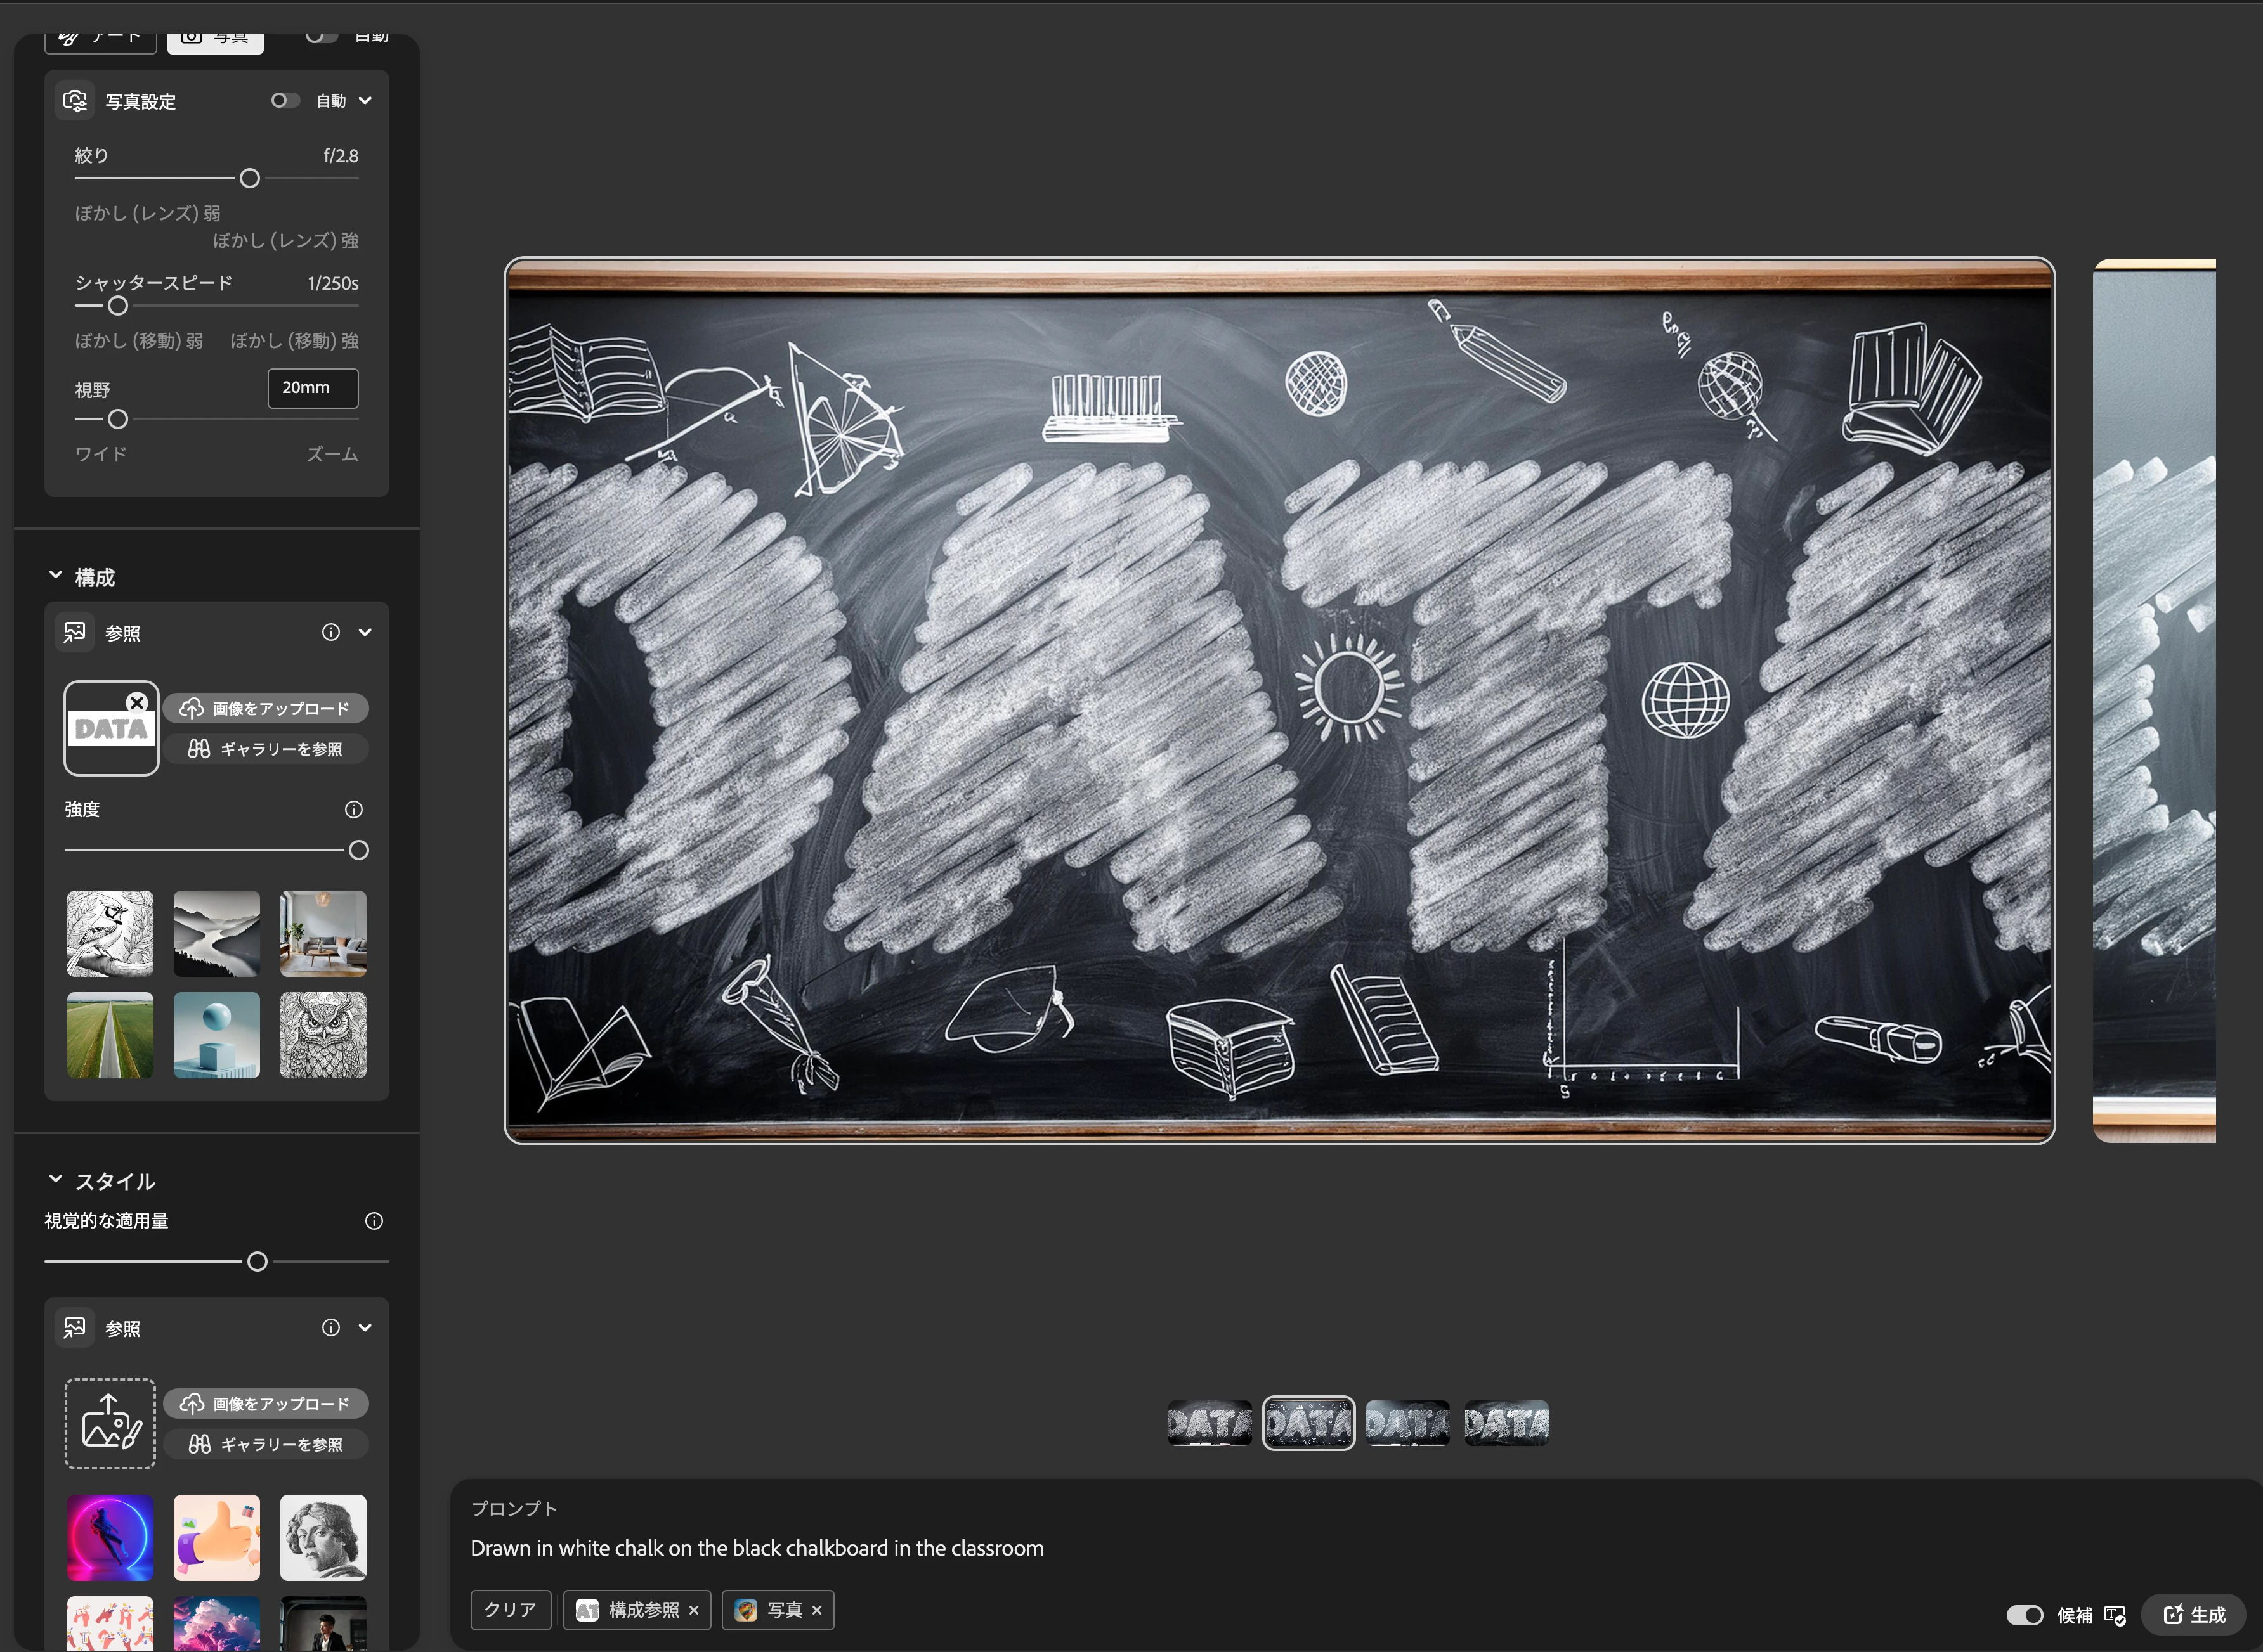Click the info icon next to 強度
This screenshot has height=1652, width=2263.
pyautogui.click(x=353, y=809)
